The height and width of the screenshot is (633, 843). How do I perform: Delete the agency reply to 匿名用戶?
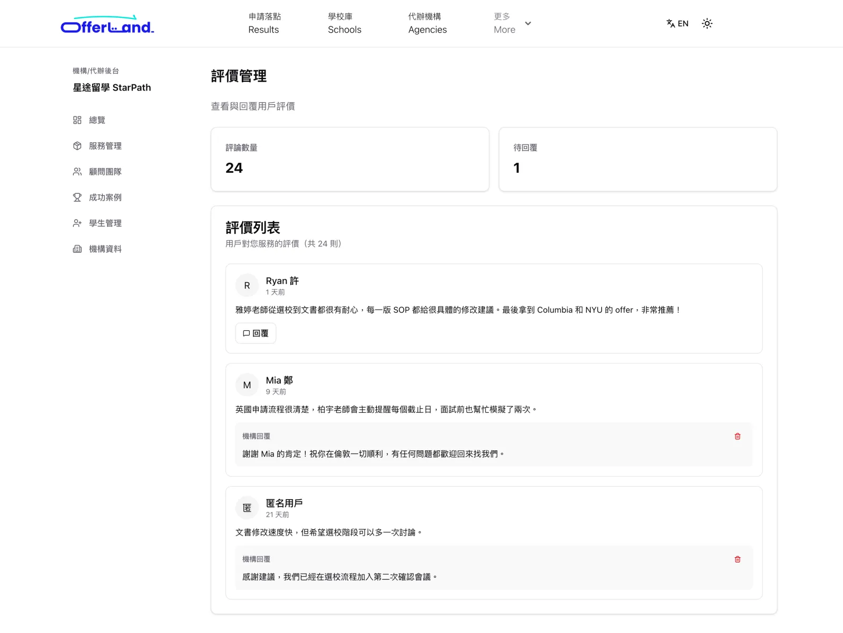point(738,560)
